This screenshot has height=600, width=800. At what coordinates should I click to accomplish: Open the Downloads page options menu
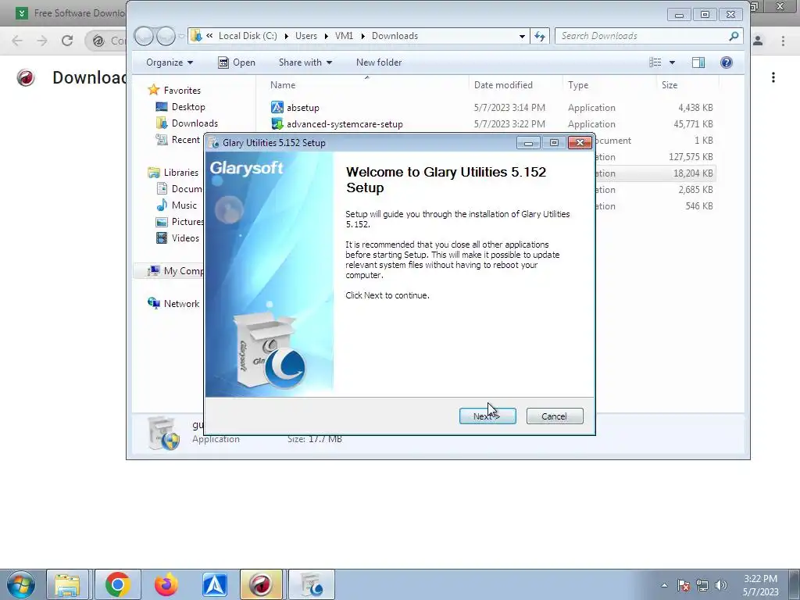(773, 77)
